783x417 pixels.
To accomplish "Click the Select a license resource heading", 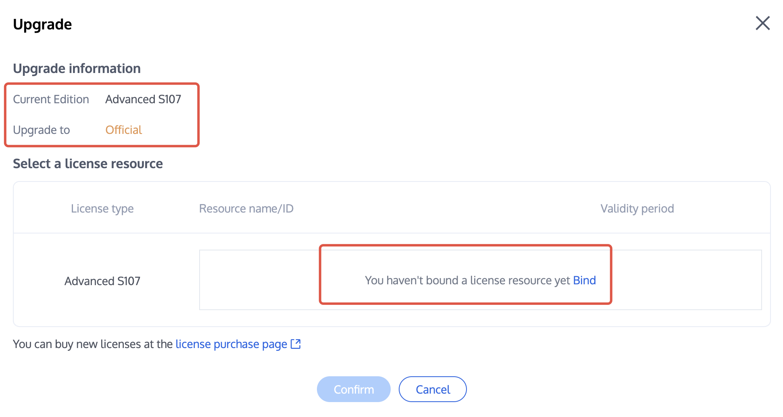I will pos(88,164).
